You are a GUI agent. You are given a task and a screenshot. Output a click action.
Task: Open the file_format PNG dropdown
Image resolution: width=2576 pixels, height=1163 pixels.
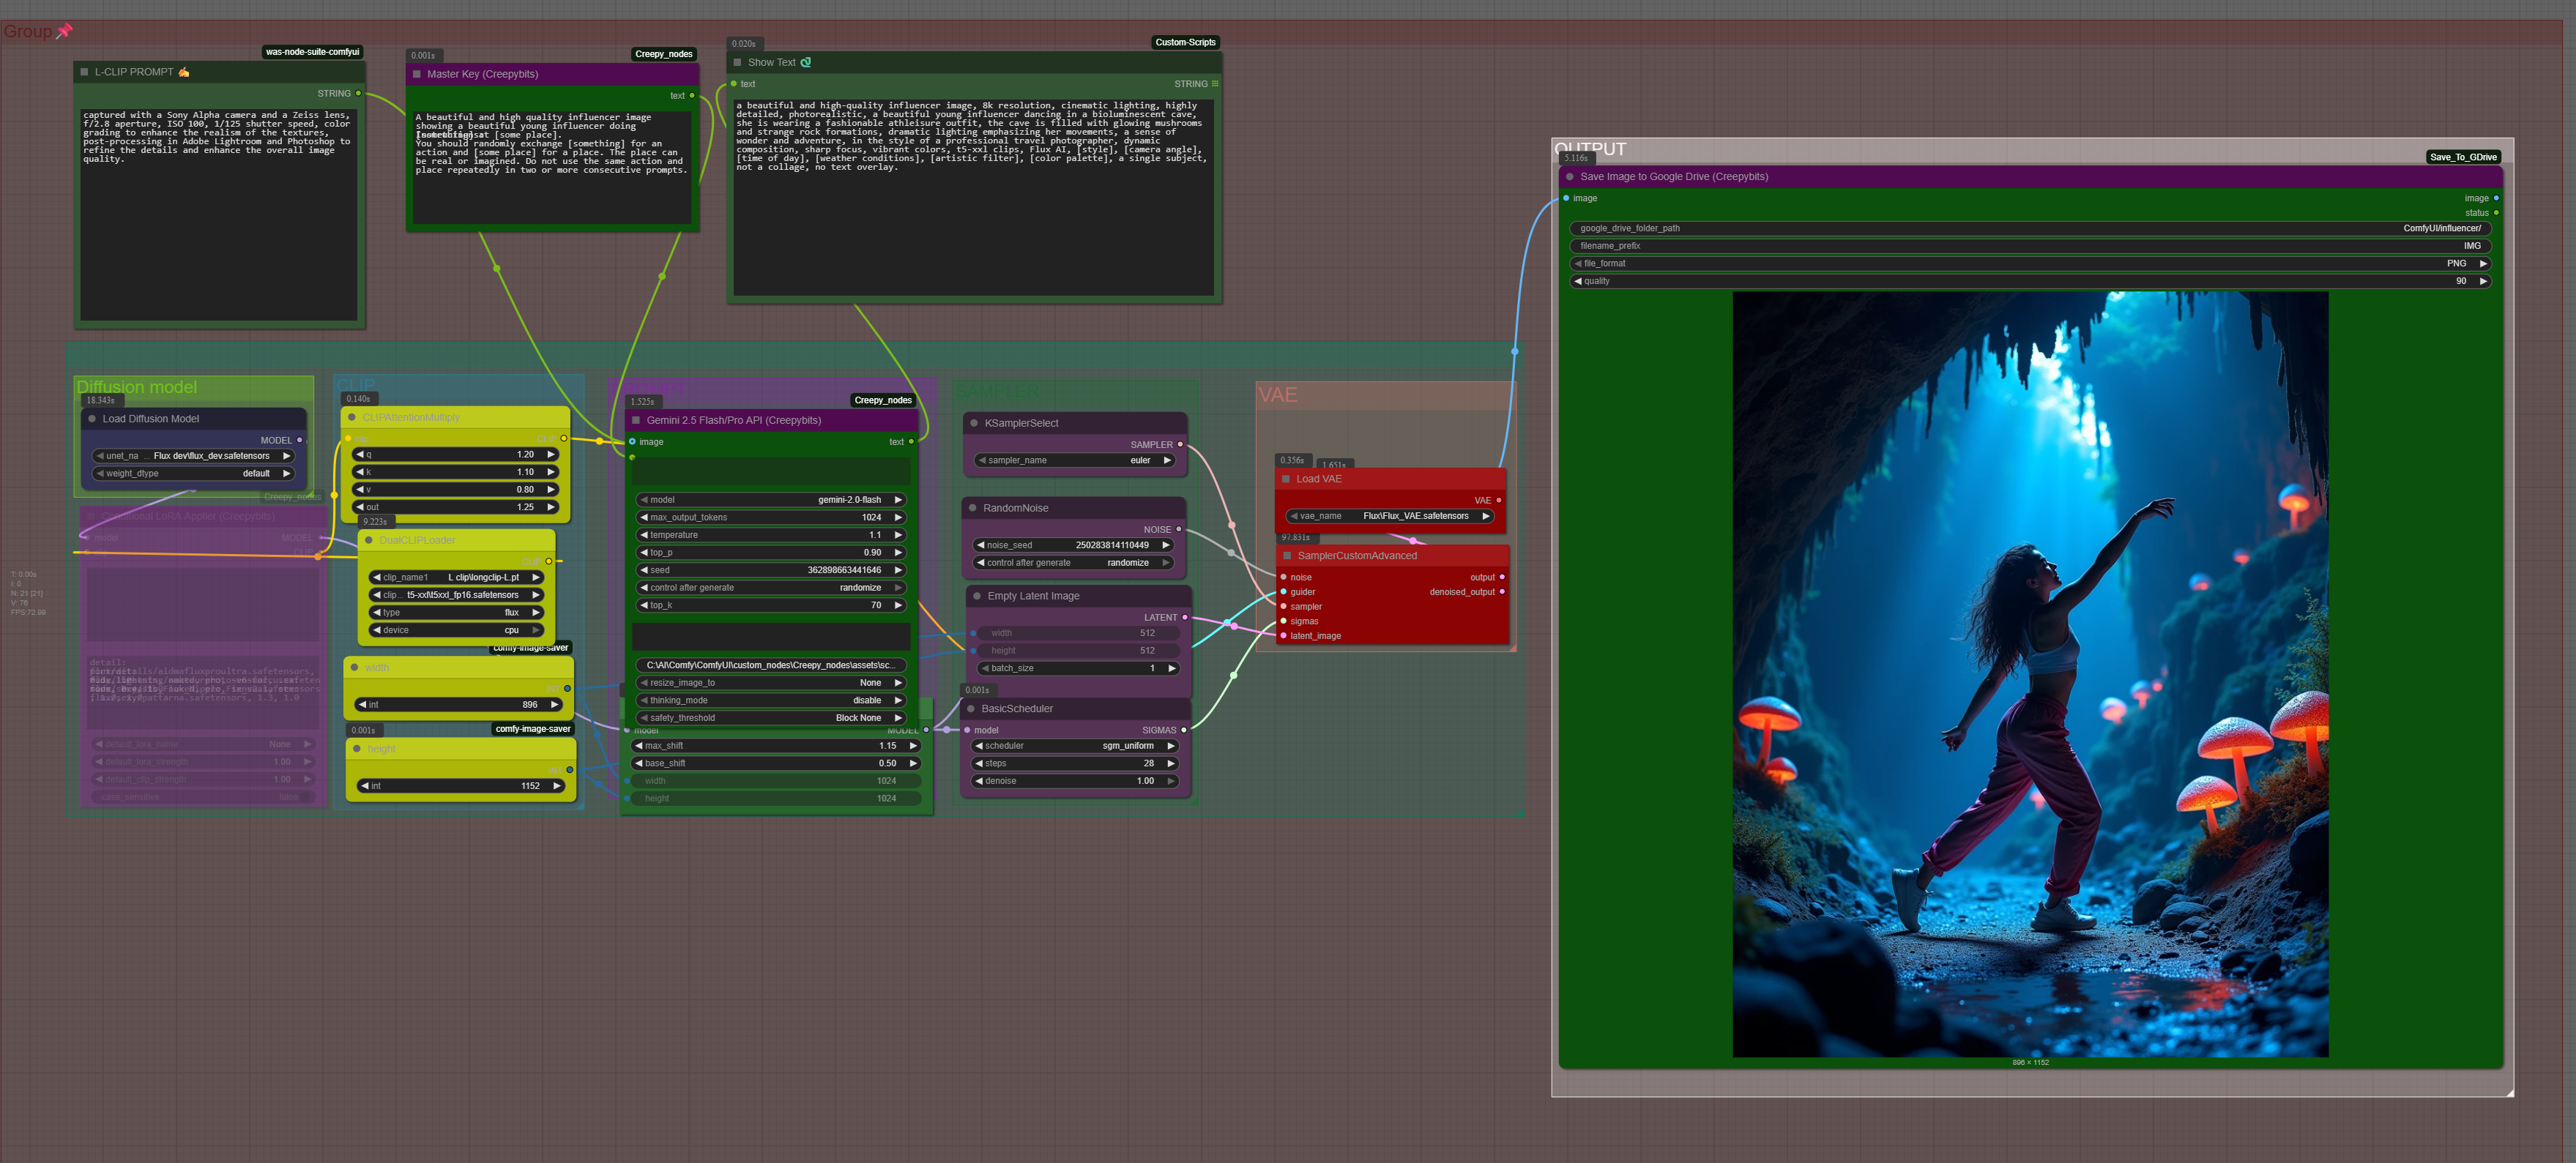[2030, 263]
